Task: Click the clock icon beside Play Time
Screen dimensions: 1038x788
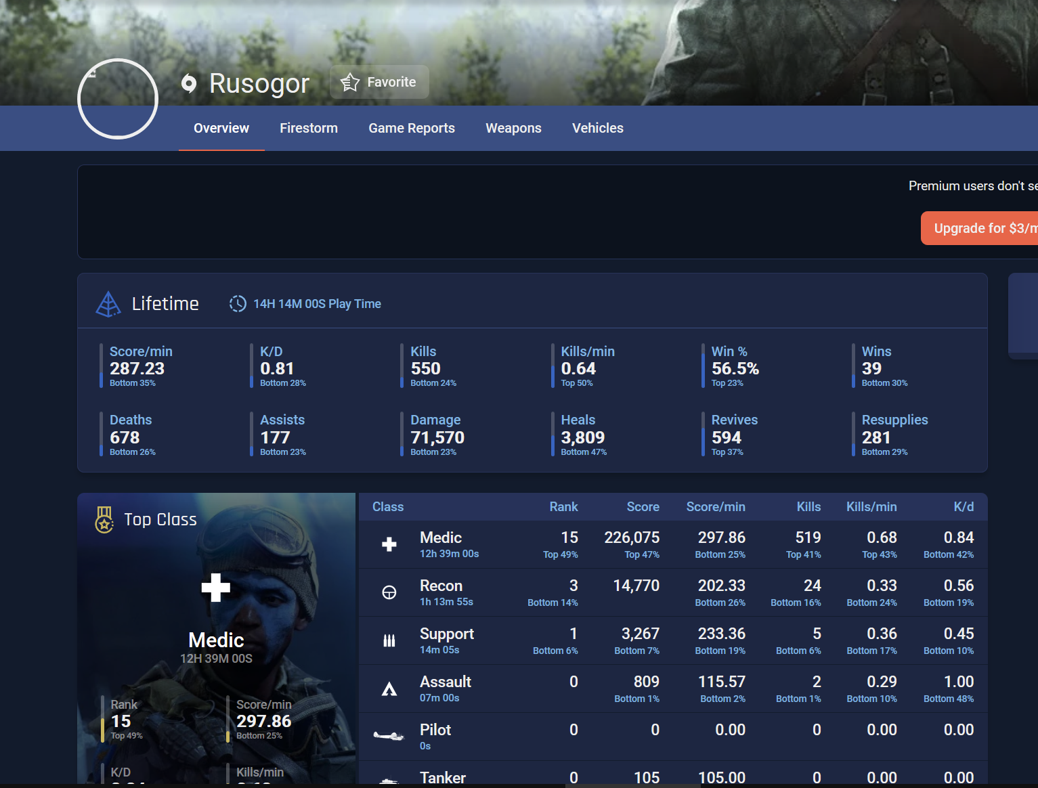Action: coord(238,304)
